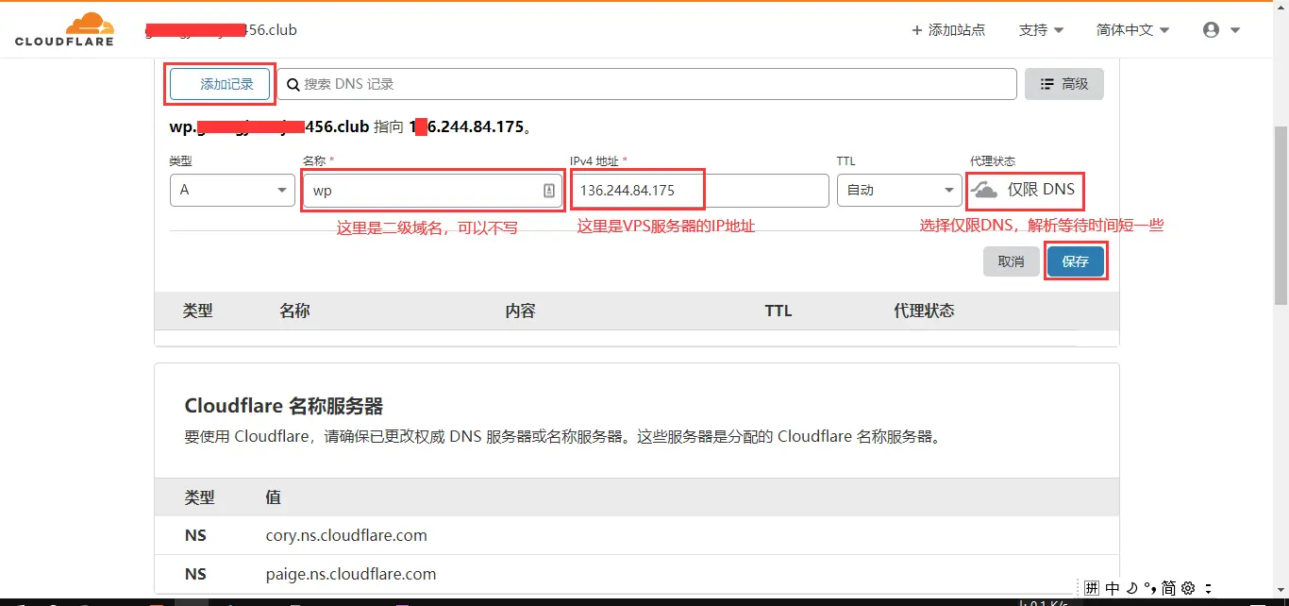Click the IME 简 simplified character icon

[x=1168, y=587]
